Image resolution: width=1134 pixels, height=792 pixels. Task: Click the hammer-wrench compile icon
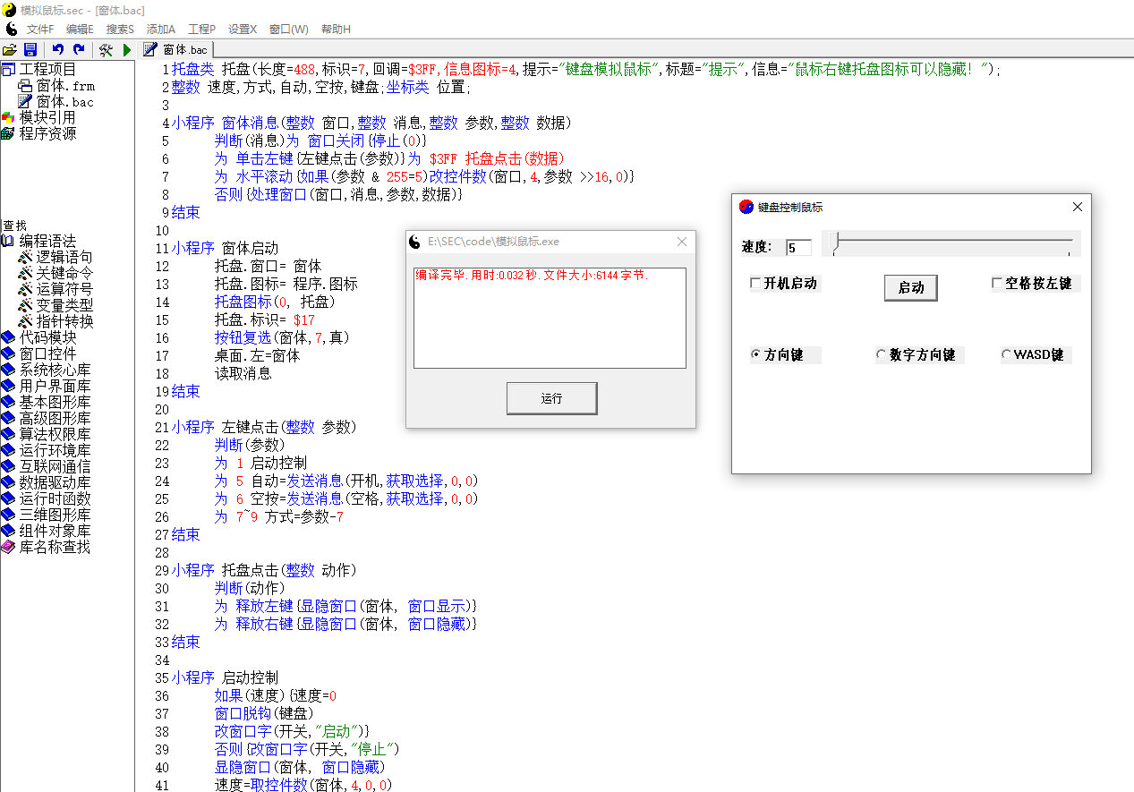(x=106, y=50)
